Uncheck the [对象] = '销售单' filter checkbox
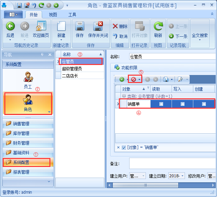The image size is (217, 197). (124, 147)
